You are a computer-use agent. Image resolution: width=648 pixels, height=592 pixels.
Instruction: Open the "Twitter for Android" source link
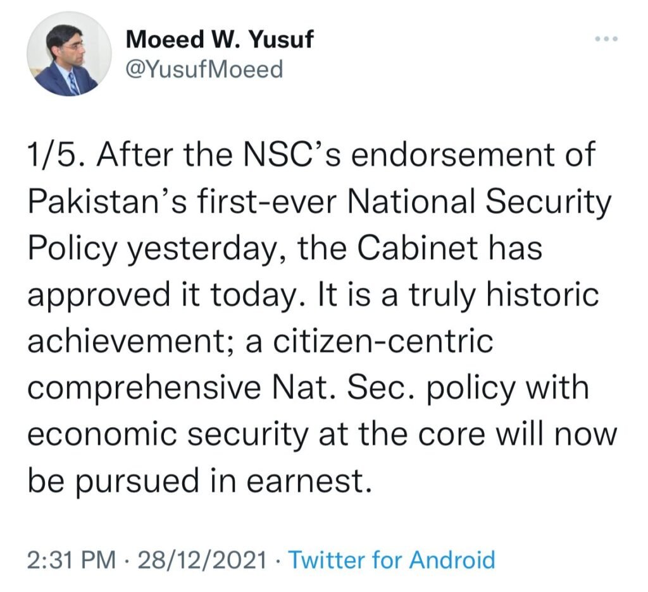[x=391, y=560]
